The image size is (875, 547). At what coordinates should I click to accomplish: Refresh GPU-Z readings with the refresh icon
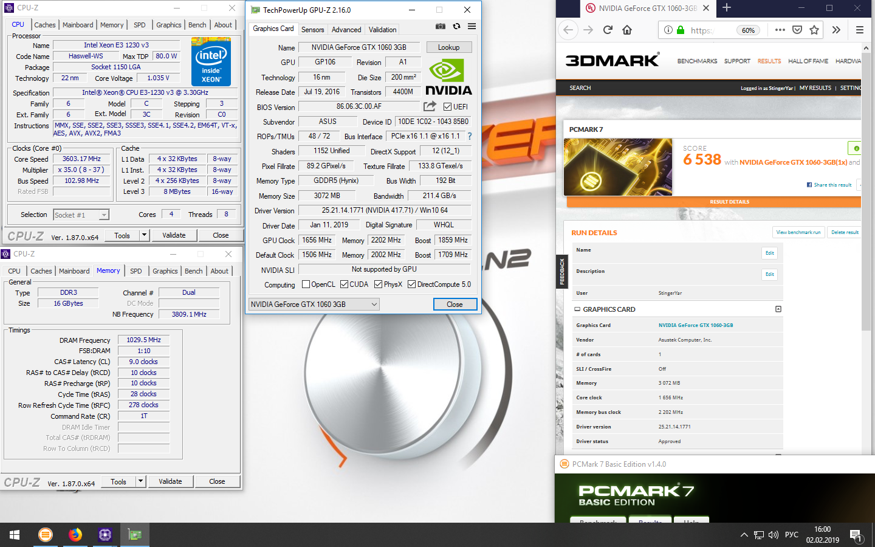[456, 26]
